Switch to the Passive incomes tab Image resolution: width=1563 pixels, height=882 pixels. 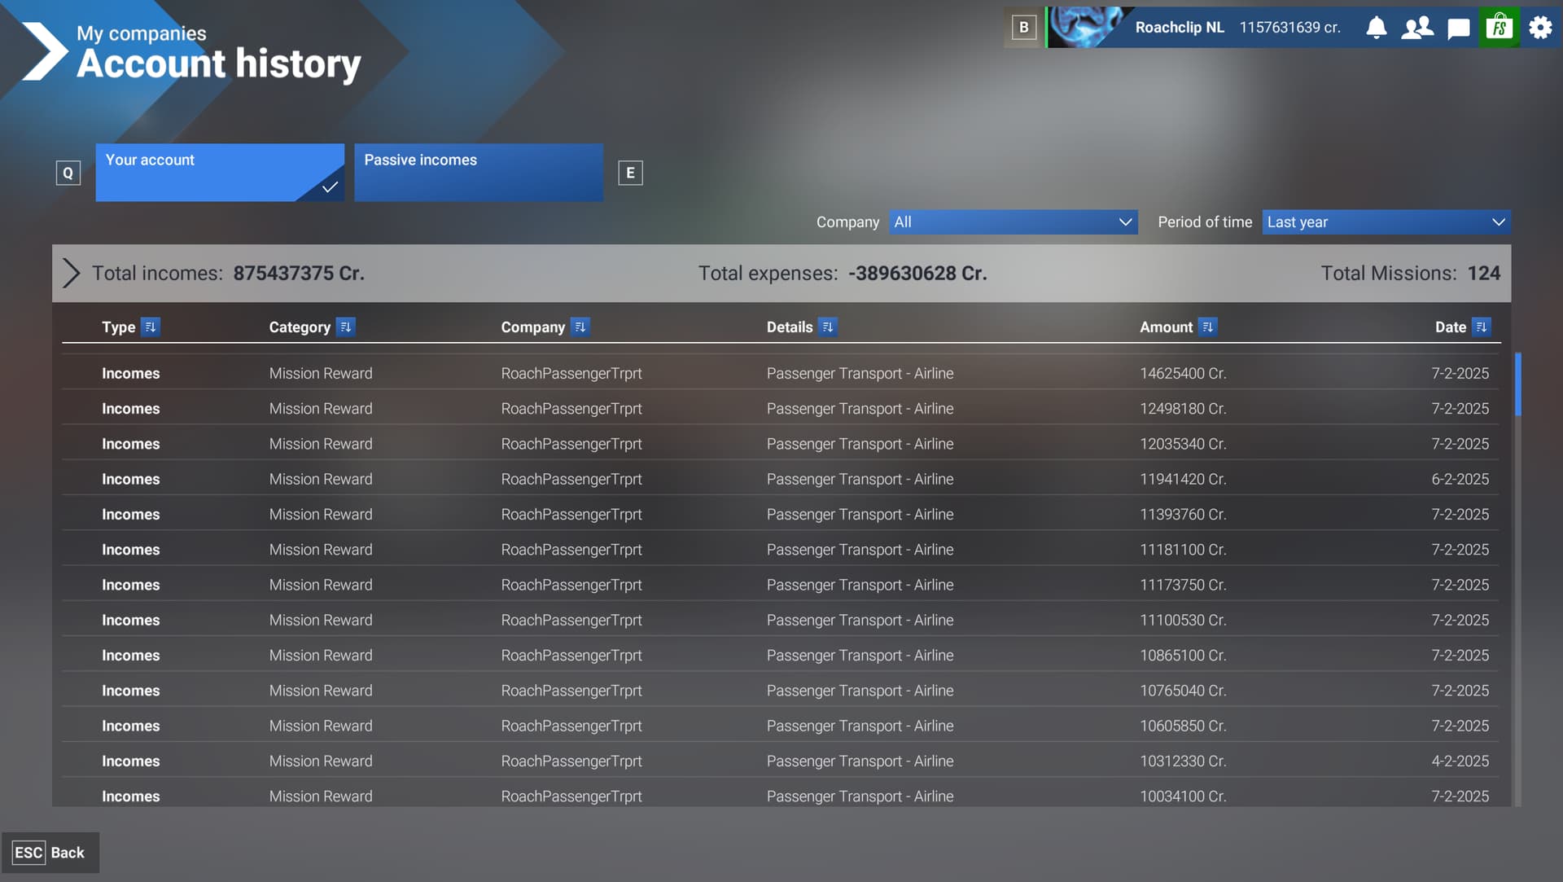pyautogui.click(x=478, y=172)
